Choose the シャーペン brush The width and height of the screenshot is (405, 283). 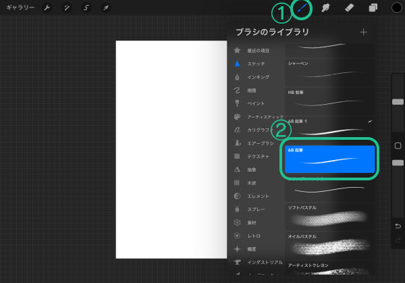[x=329, y=72]
